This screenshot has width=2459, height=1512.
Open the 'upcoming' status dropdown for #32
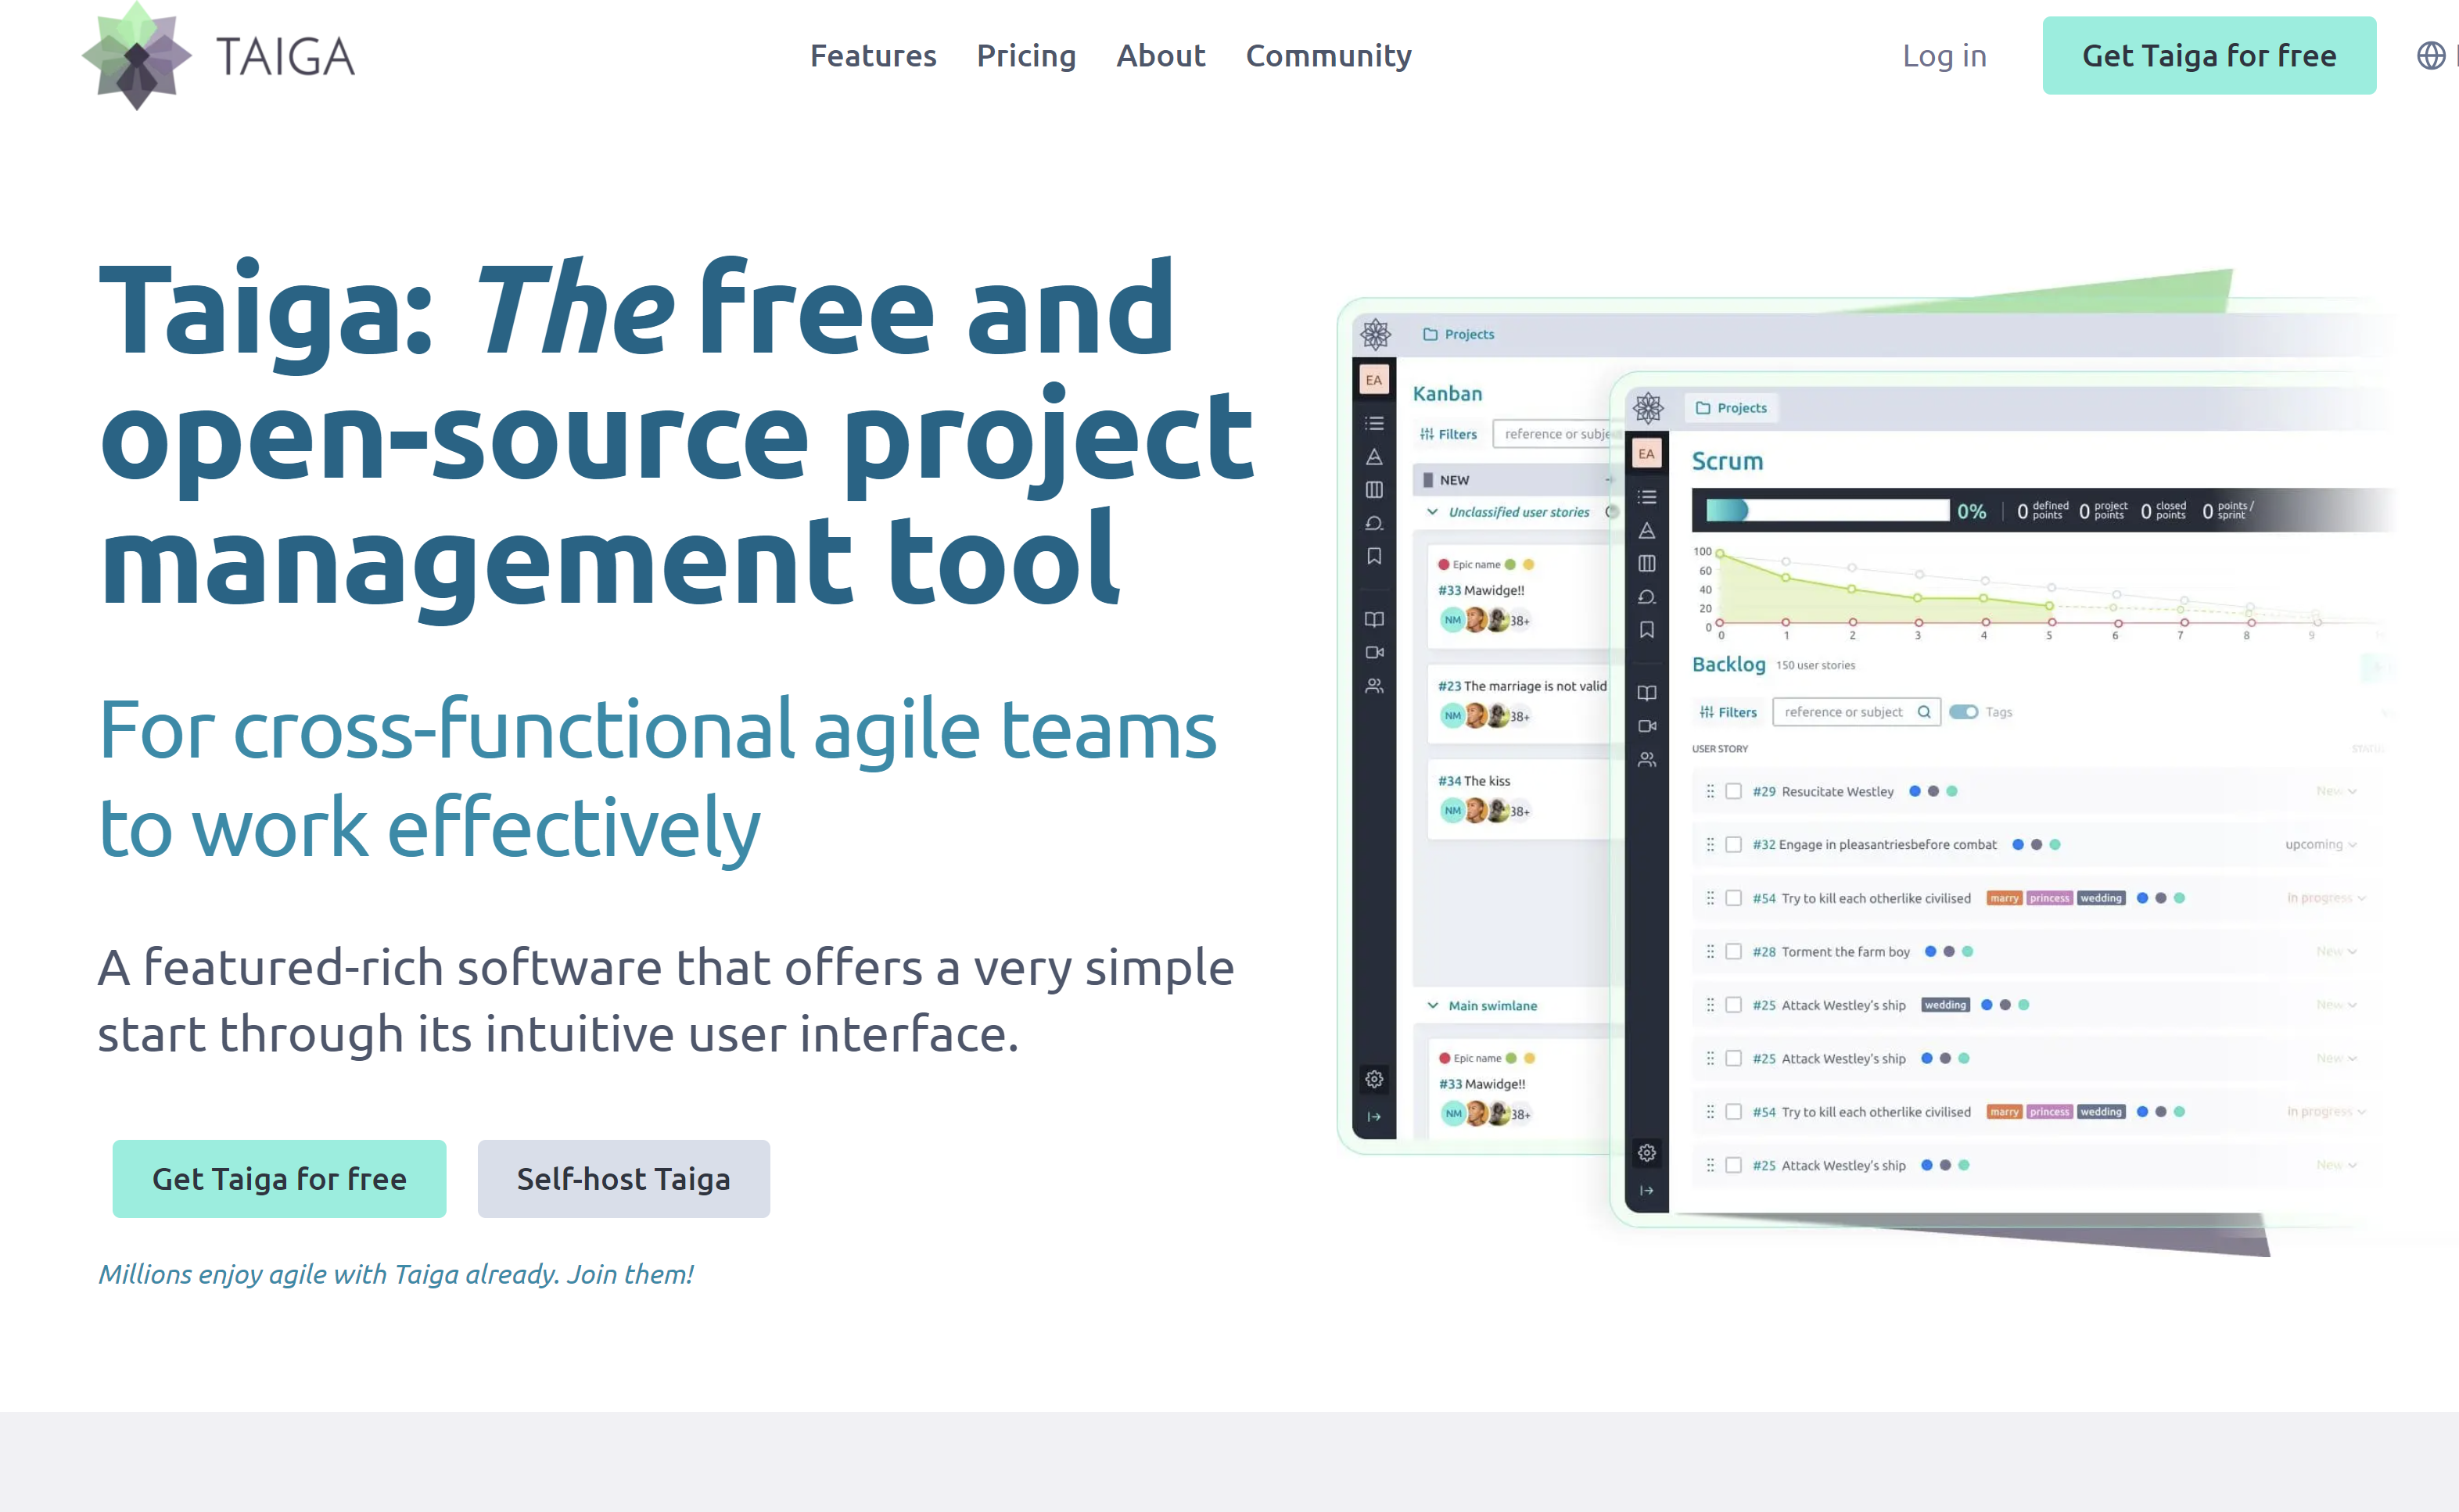point(2321,845)
